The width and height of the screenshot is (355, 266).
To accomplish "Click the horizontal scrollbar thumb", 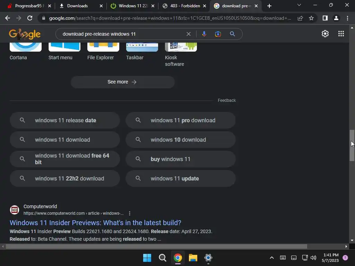I will [x=156, y=246].
